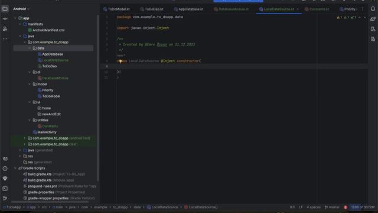378x213 pixels.
Task: Open the Notifications bell icon
Action: tap(373, 9)
